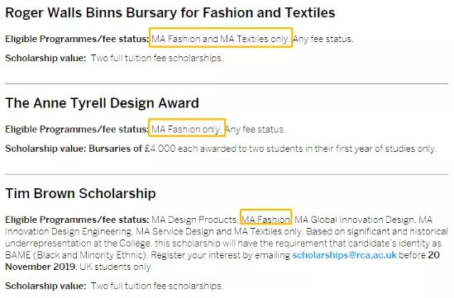The width and height of the screenshot is (454, 298).
Task: Click the '20 November 2019' deadline text
Action: point(222,261)
